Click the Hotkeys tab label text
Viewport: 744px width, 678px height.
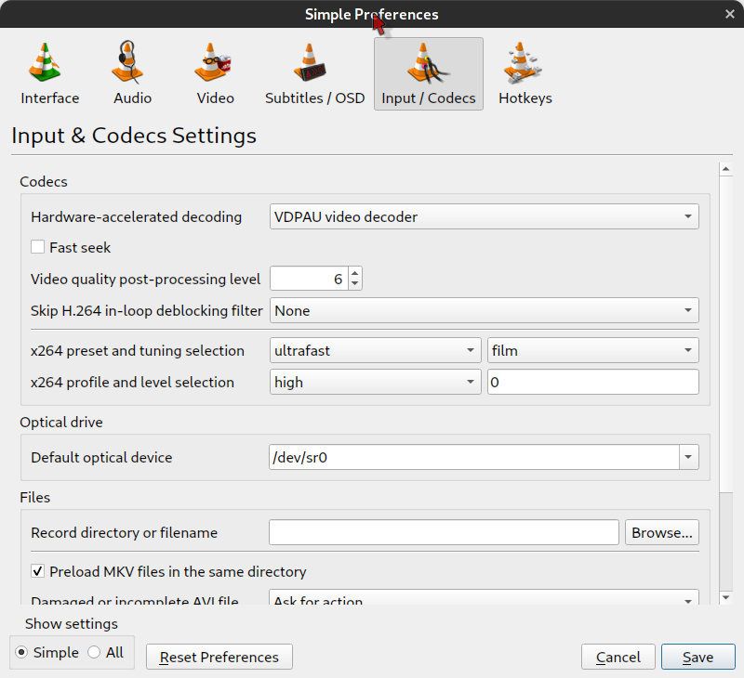(525, 98)
